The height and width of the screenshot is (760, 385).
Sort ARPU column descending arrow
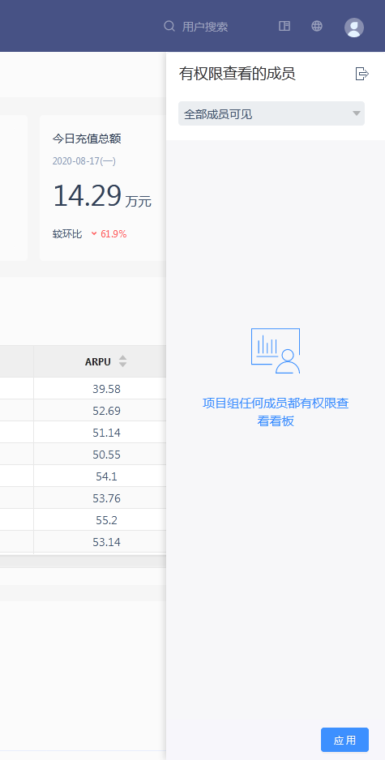(x=122, y=365)
